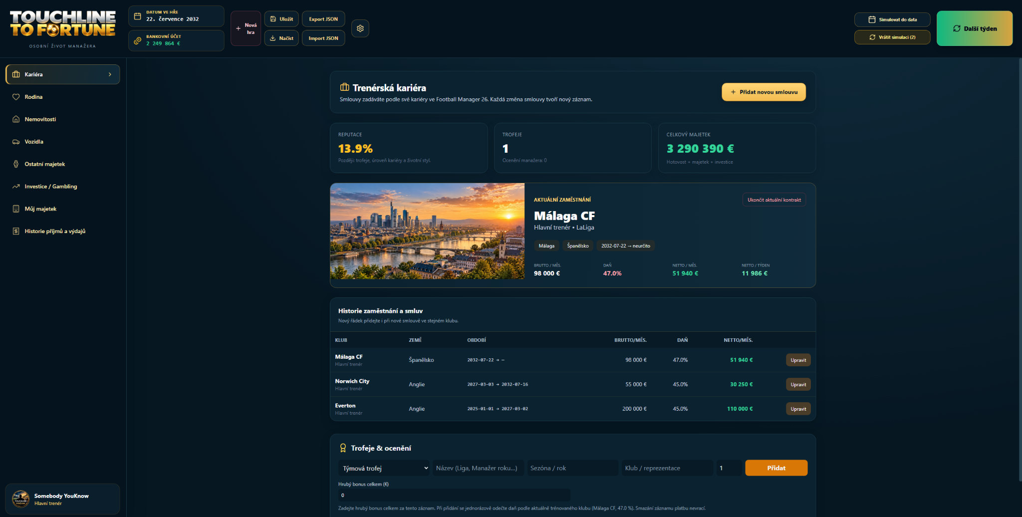Click the Málaga city skyline image
The image size is (1022, 517).
tap(427, 231)
